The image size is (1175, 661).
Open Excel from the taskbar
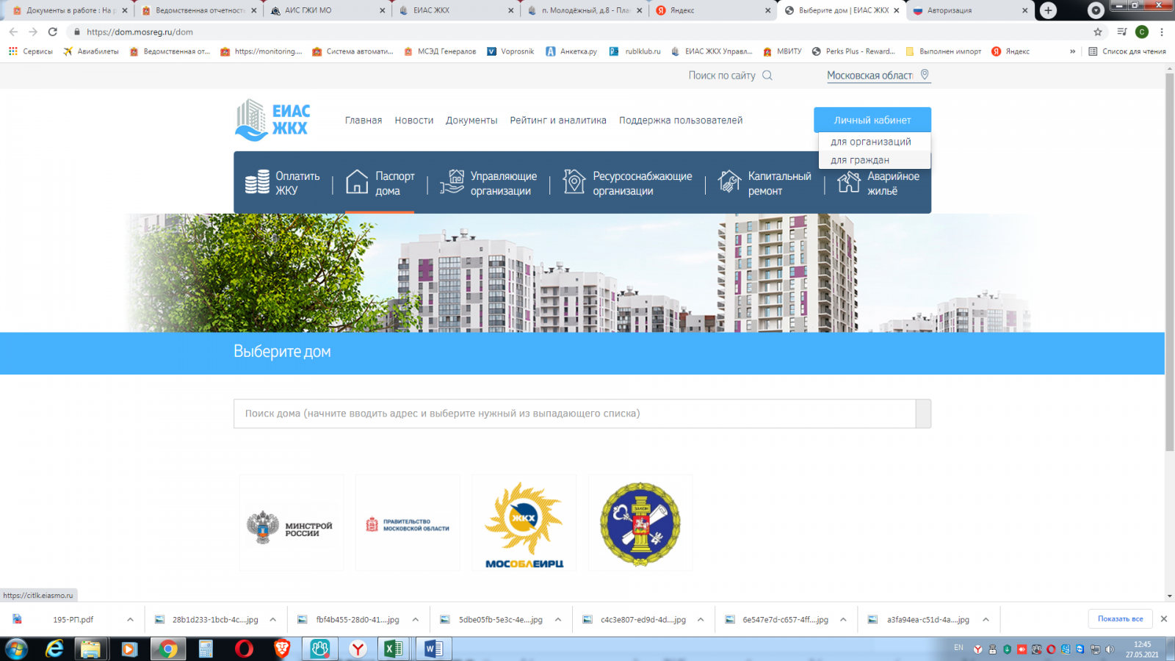[394, 649]
